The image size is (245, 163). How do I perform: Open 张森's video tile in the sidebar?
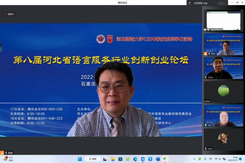pos(223,44)
